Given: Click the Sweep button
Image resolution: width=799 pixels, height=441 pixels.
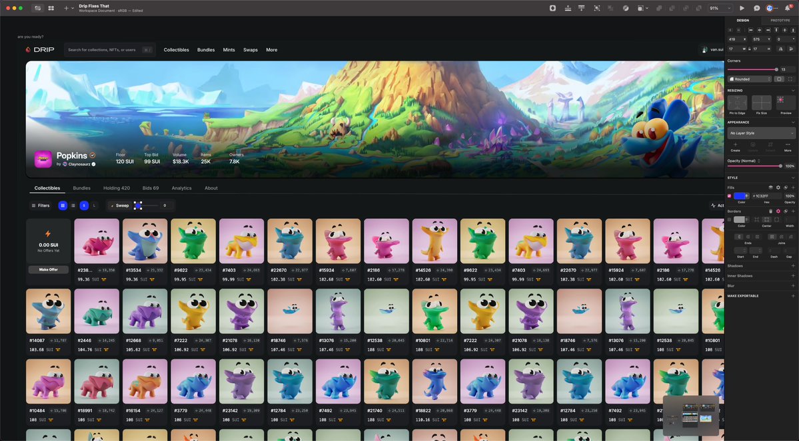Looking at the screenshot, I should coord(120,206).
